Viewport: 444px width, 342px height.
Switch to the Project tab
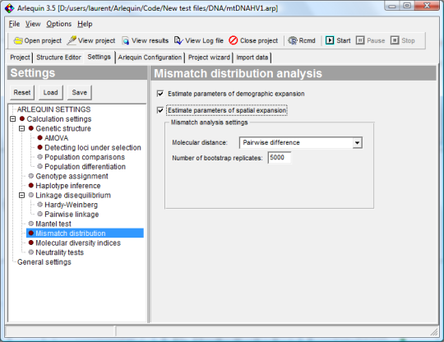[20, 58]
